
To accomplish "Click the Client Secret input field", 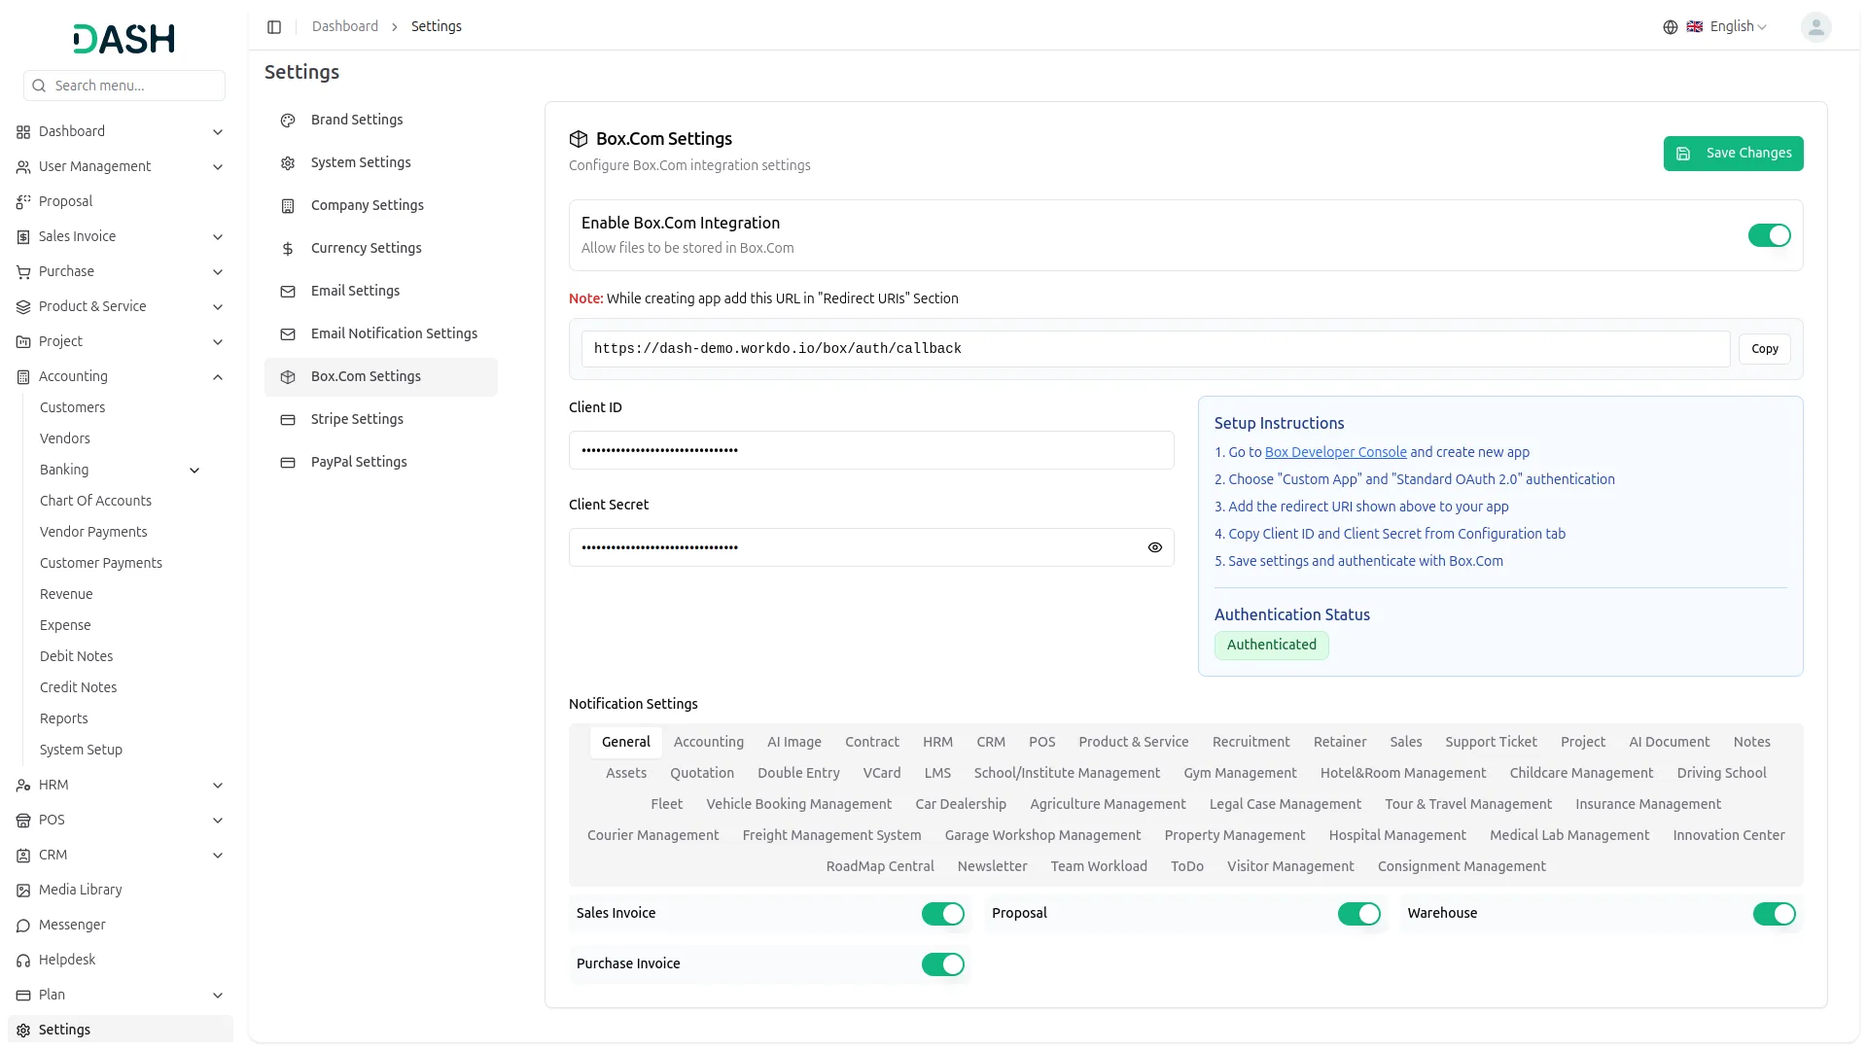I will pyautogui.click(x=871, y=547).
